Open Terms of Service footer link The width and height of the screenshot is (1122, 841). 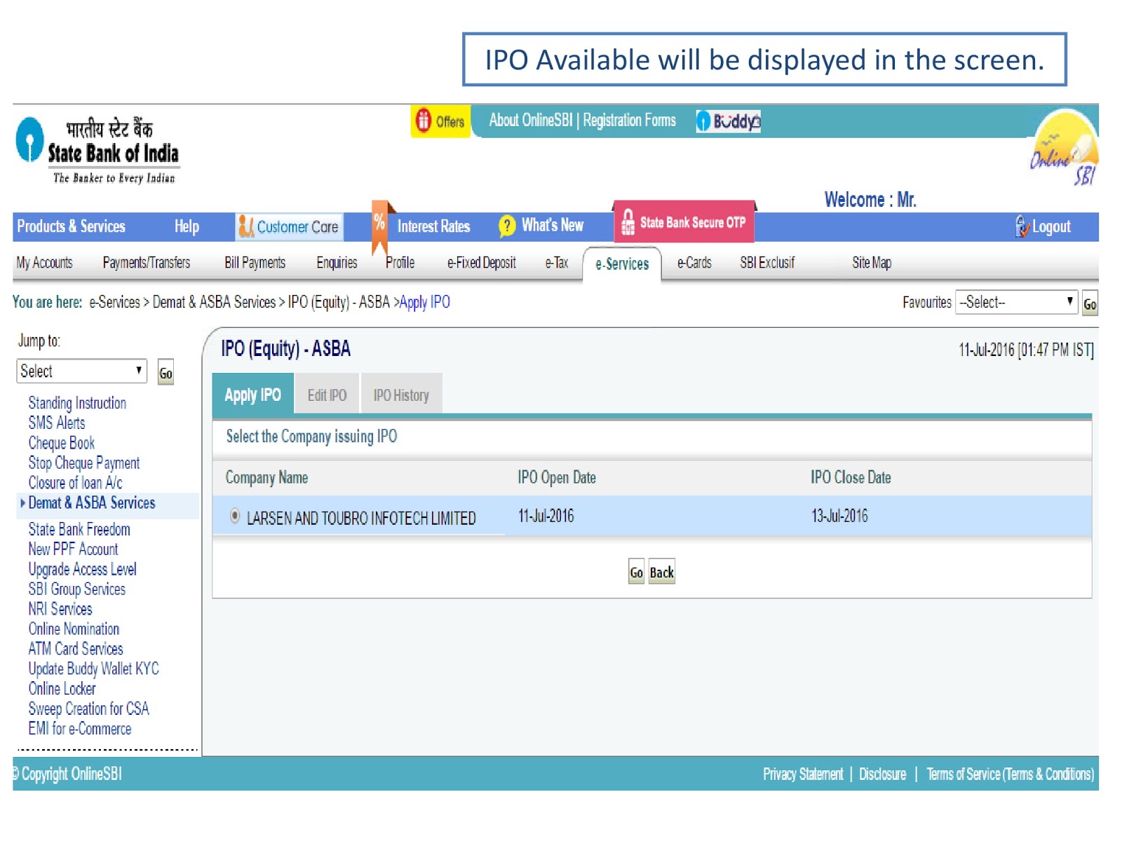(1010, 774)
